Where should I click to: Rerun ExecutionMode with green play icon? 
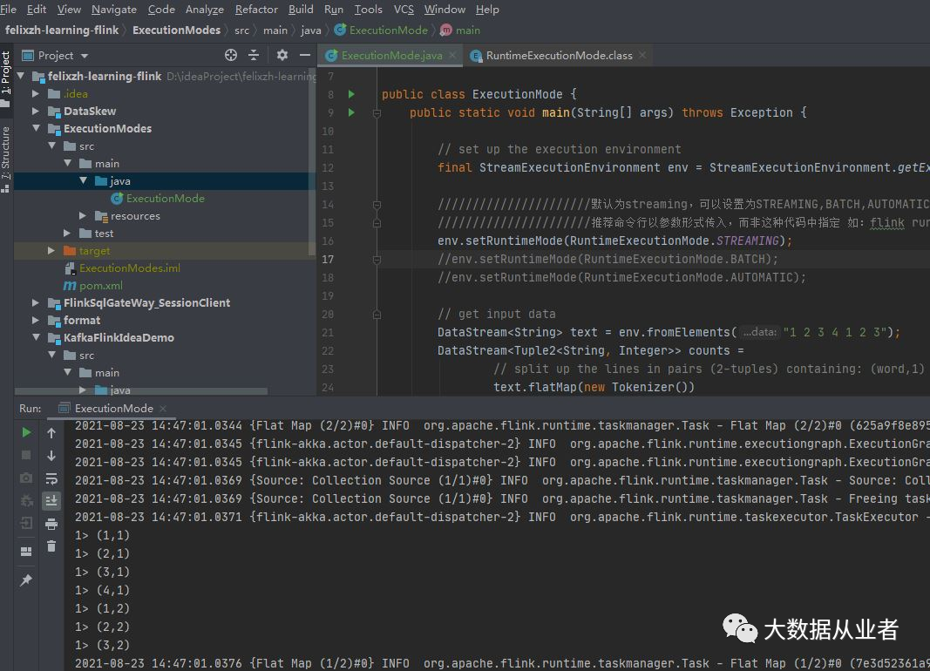point(26,432)
